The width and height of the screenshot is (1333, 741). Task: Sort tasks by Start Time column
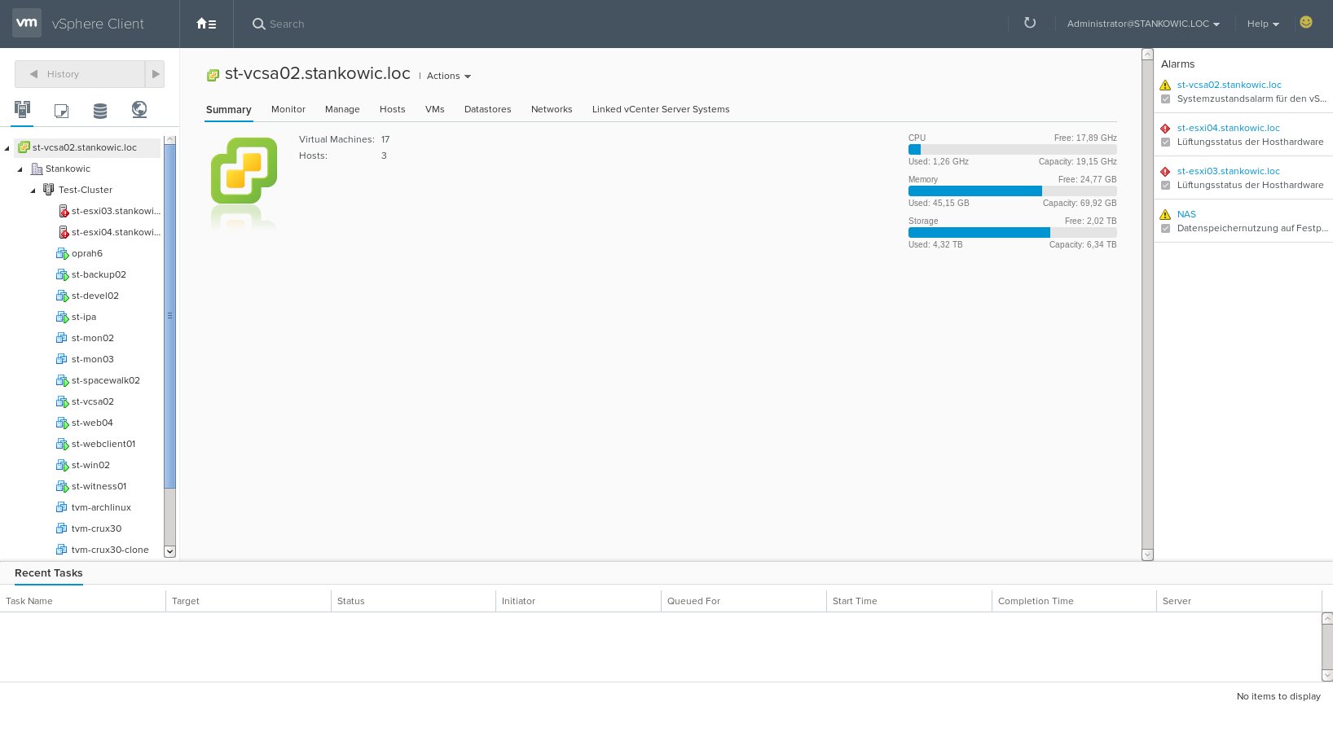click(x=908, y=601)
